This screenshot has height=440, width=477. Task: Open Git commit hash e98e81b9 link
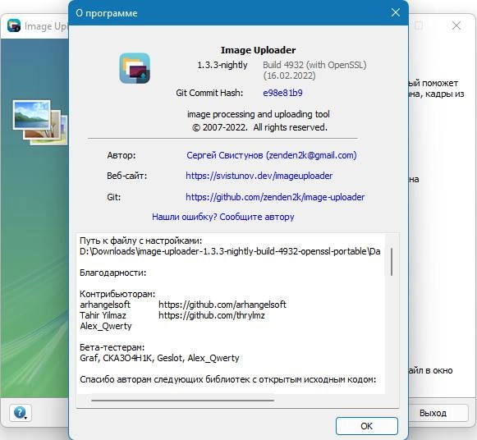click(x=282, y=93)
